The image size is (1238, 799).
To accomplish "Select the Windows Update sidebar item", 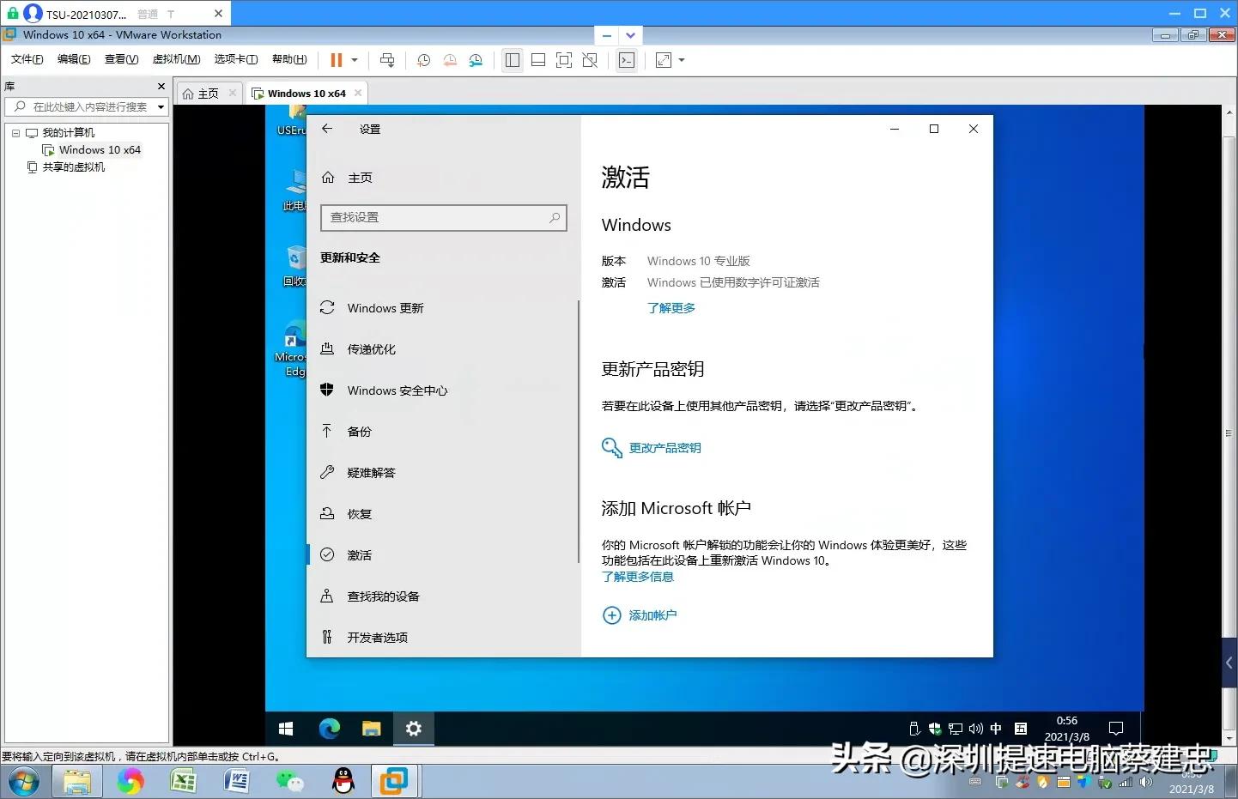I will pyautogui.click(x=384, y=308).
